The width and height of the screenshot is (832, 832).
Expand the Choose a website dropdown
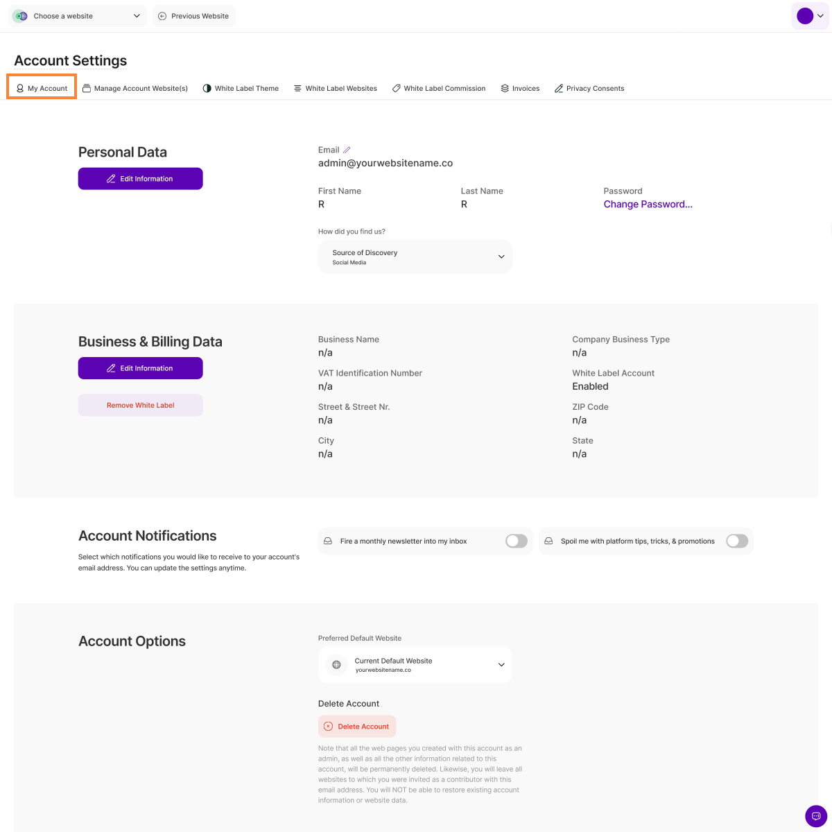tap(78, 16)
